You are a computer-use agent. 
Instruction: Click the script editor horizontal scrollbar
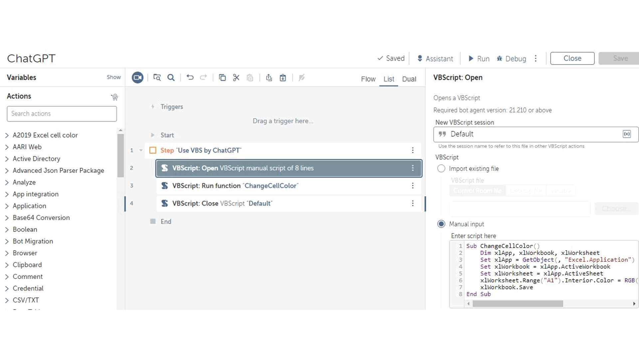pos(518,303)
